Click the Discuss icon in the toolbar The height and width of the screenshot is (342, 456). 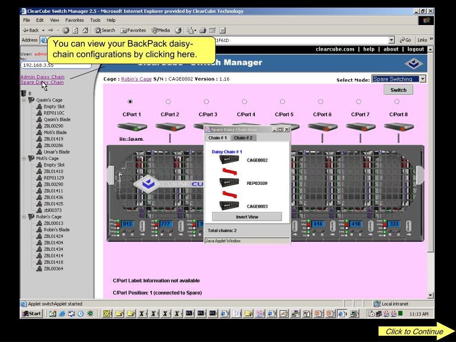point(223,30)
